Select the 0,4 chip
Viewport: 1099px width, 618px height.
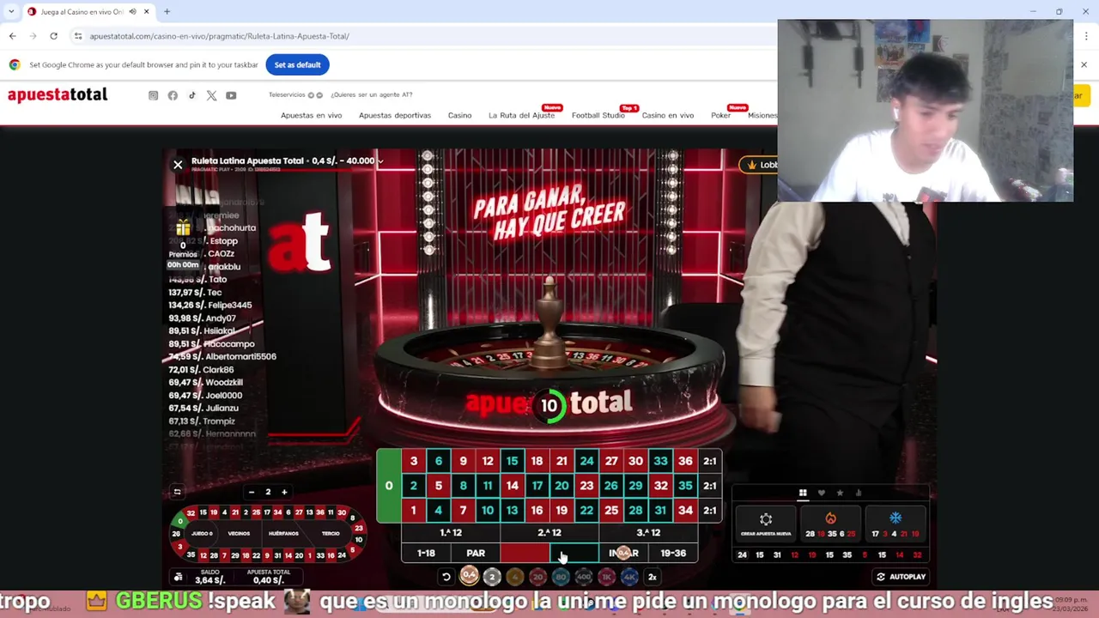469,577
